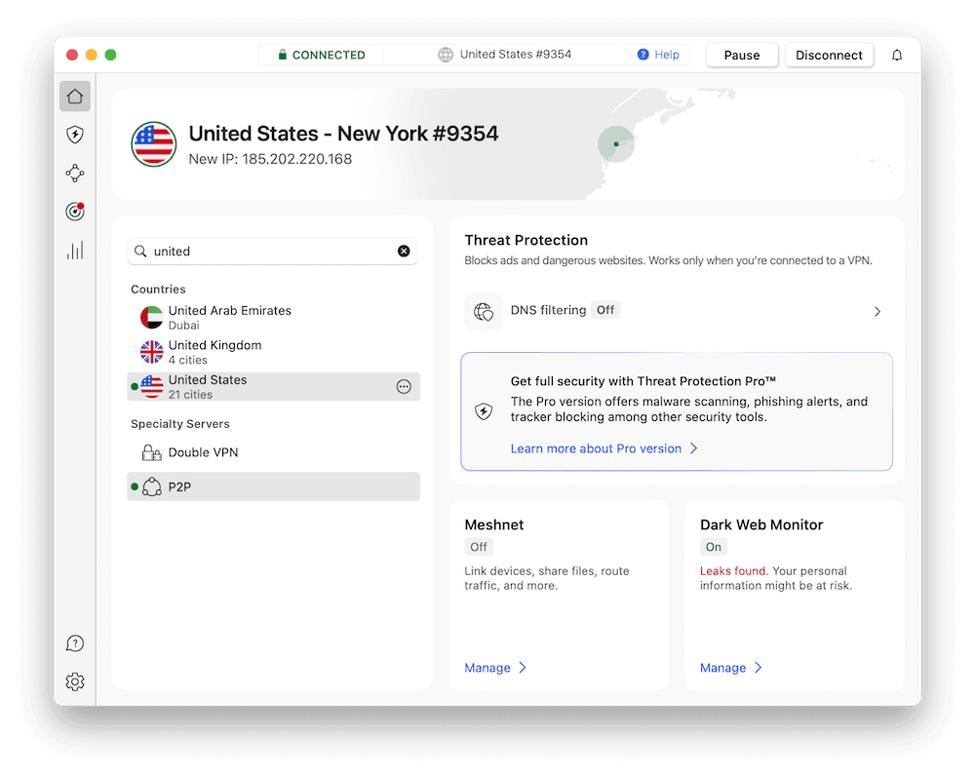Open the statistics bars sidebar icon
The image size is (975, 777).
75,251
